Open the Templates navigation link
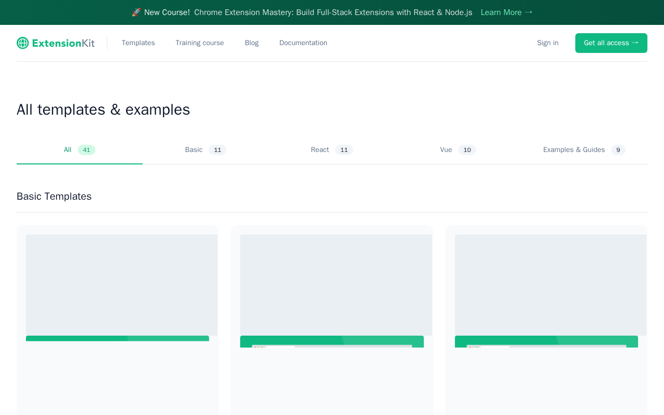 click(x=139, y=43)
